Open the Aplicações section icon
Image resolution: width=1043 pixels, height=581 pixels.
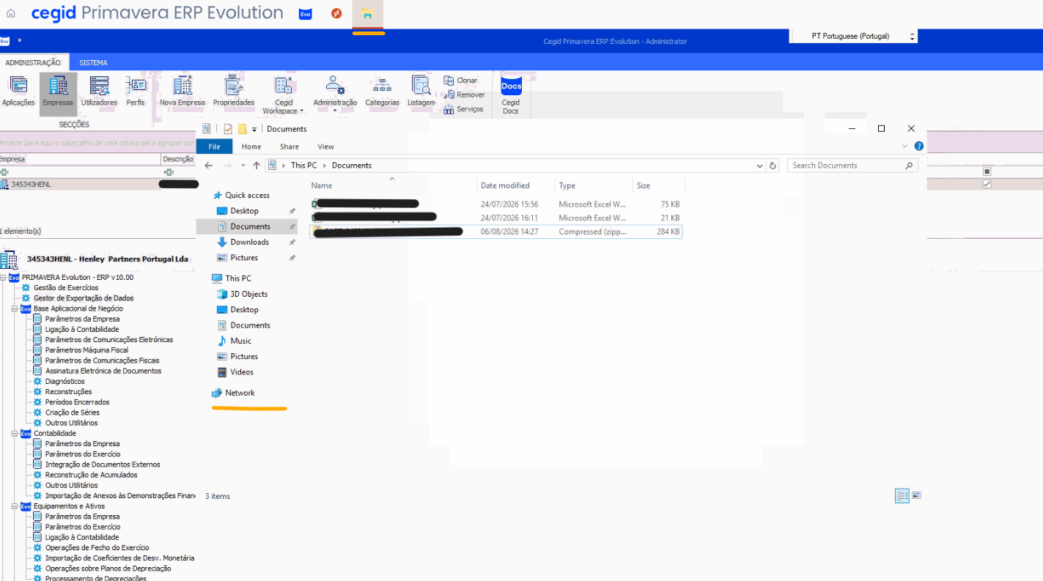pos(18,92)
